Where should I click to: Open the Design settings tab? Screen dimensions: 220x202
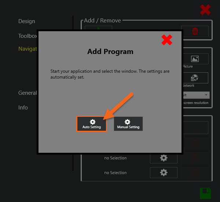pyautogui.click(x=27, y=21)
